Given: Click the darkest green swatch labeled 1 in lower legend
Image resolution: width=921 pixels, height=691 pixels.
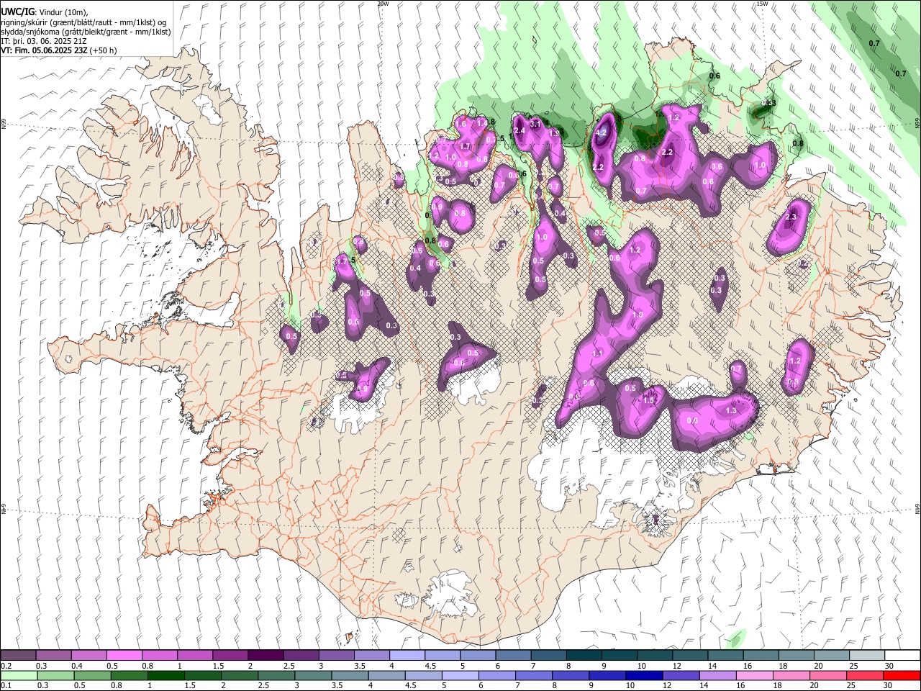Looking at the screenshot, I should [x=166, y=675].
